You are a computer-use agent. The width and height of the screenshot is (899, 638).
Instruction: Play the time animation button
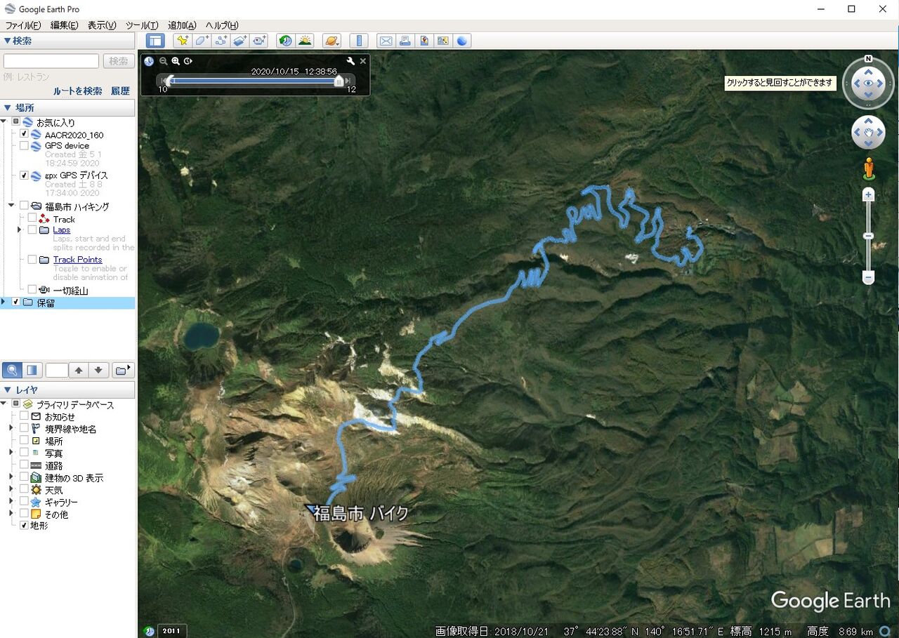[x=188, y=61]
